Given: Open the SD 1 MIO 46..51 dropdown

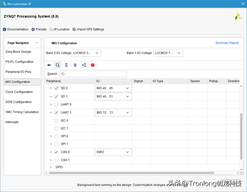Looking at the screenshot, I should pos(113,97).
